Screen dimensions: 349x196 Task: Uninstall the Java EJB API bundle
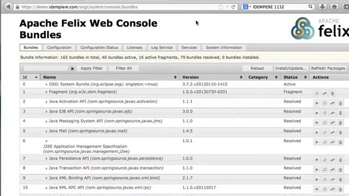pyautogui.click(x=340, y=113)
